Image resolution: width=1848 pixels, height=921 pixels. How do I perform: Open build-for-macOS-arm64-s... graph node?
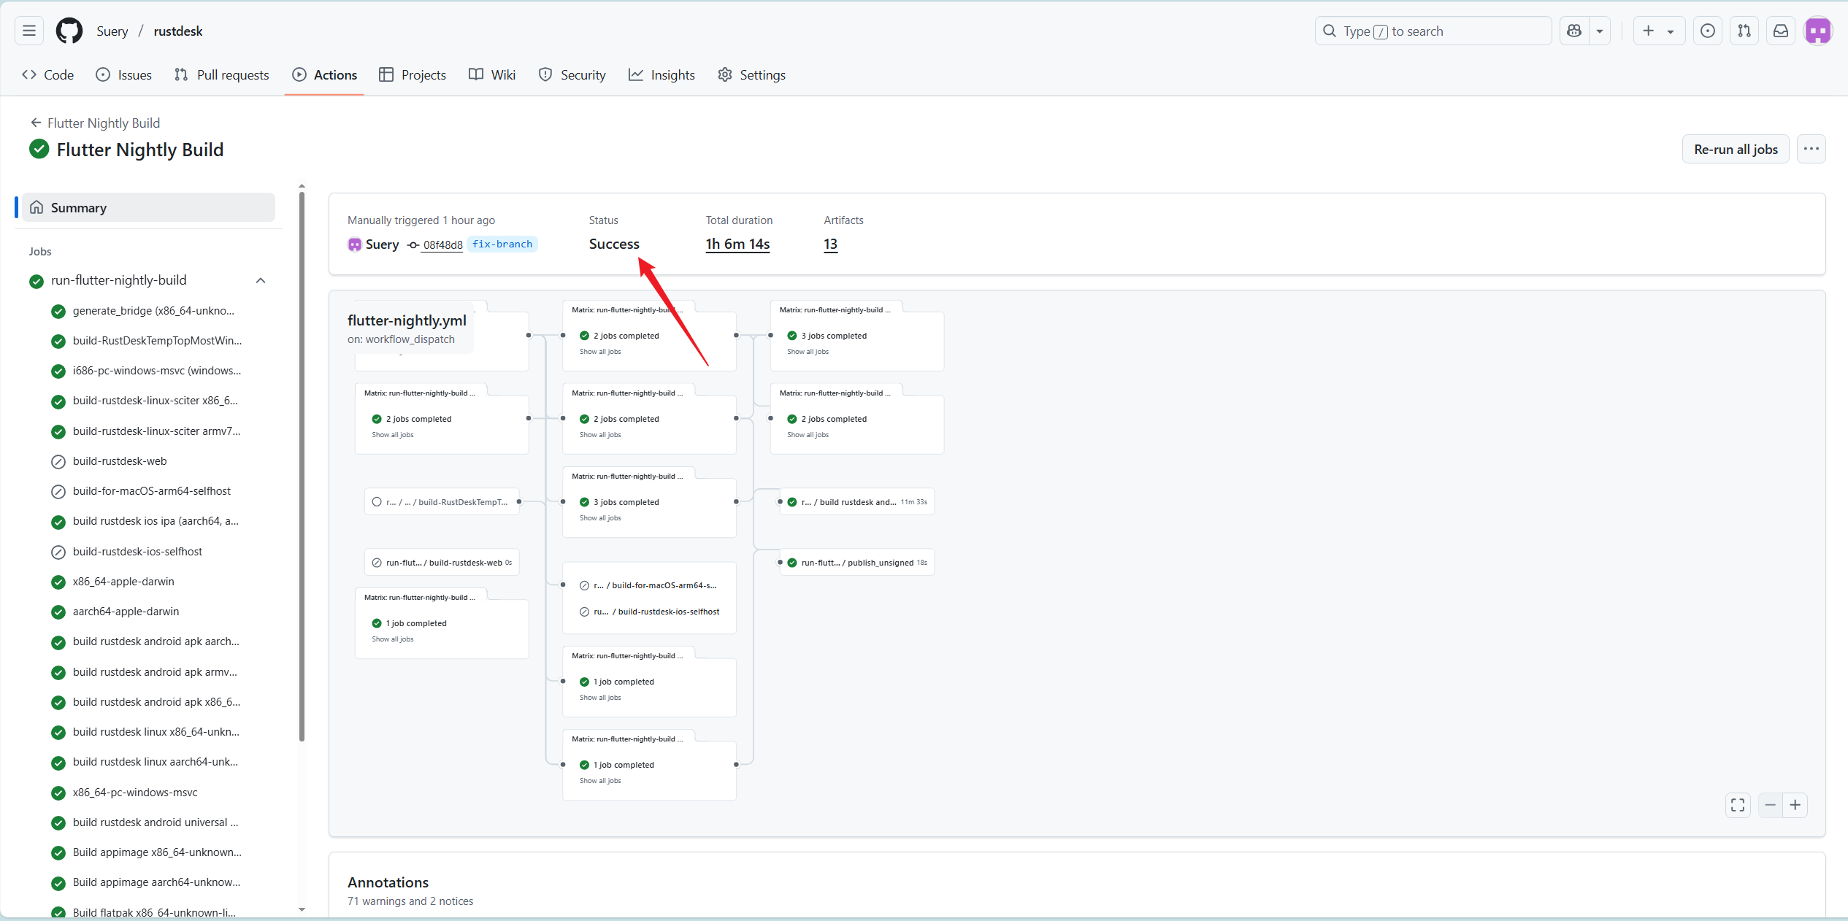(649, 585)
